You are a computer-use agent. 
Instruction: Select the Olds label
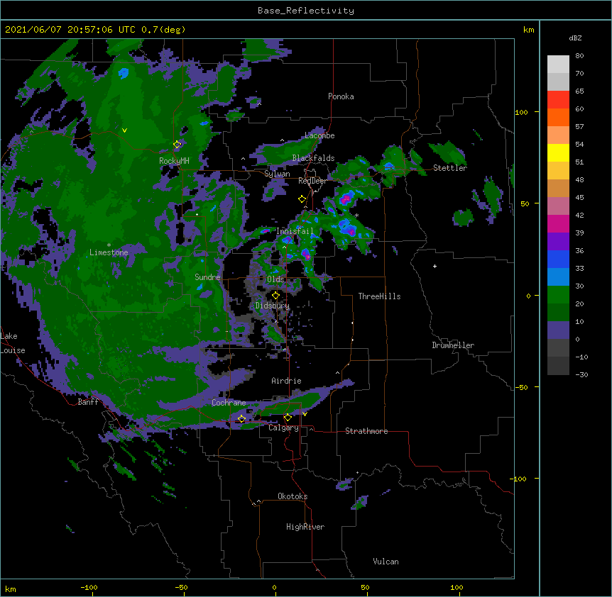click(x=275, y=279)
